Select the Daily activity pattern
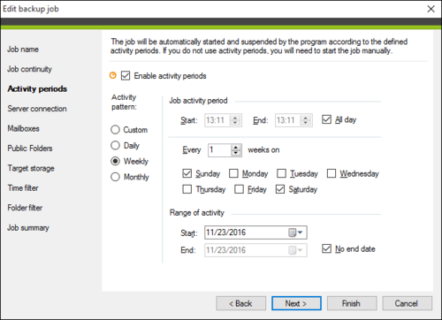The image size is (442, 320). click(x=115, y=145)
